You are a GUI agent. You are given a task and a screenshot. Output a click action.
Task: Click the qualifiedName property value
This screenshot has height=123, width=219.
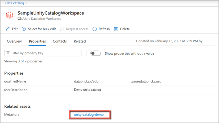coord(117,82)
